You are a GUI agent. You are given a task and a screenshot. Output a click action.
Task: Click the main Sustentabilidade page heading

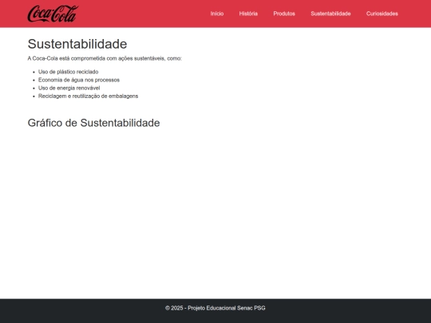click(x=77, y=44)
